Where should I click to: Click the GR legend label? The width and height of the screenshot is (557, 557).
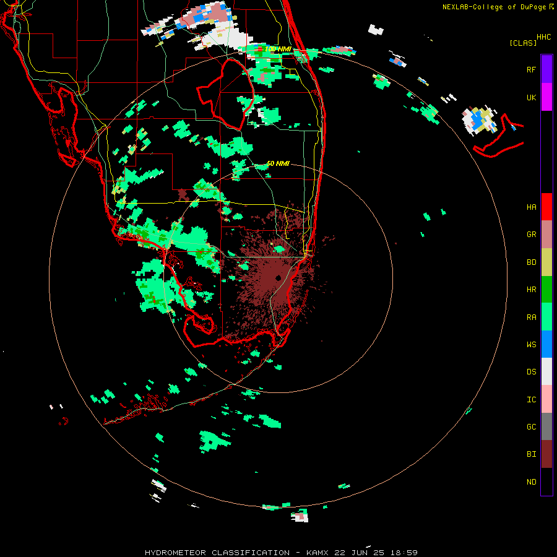(531, 235)
